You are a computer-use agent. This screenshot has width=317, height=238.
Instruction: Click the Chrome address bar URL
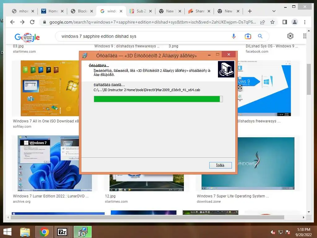[153, 22]
